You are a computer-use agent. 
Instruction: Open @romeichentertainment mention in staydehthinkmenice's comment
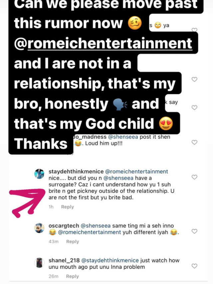136,171
